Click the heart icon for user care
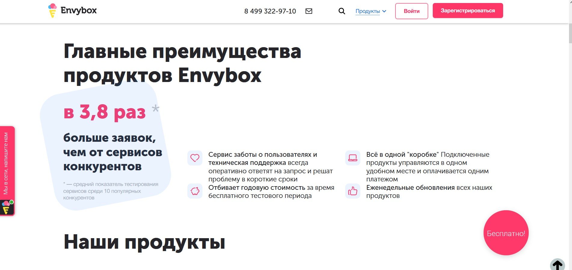572x270 pixels. (195, 158)
